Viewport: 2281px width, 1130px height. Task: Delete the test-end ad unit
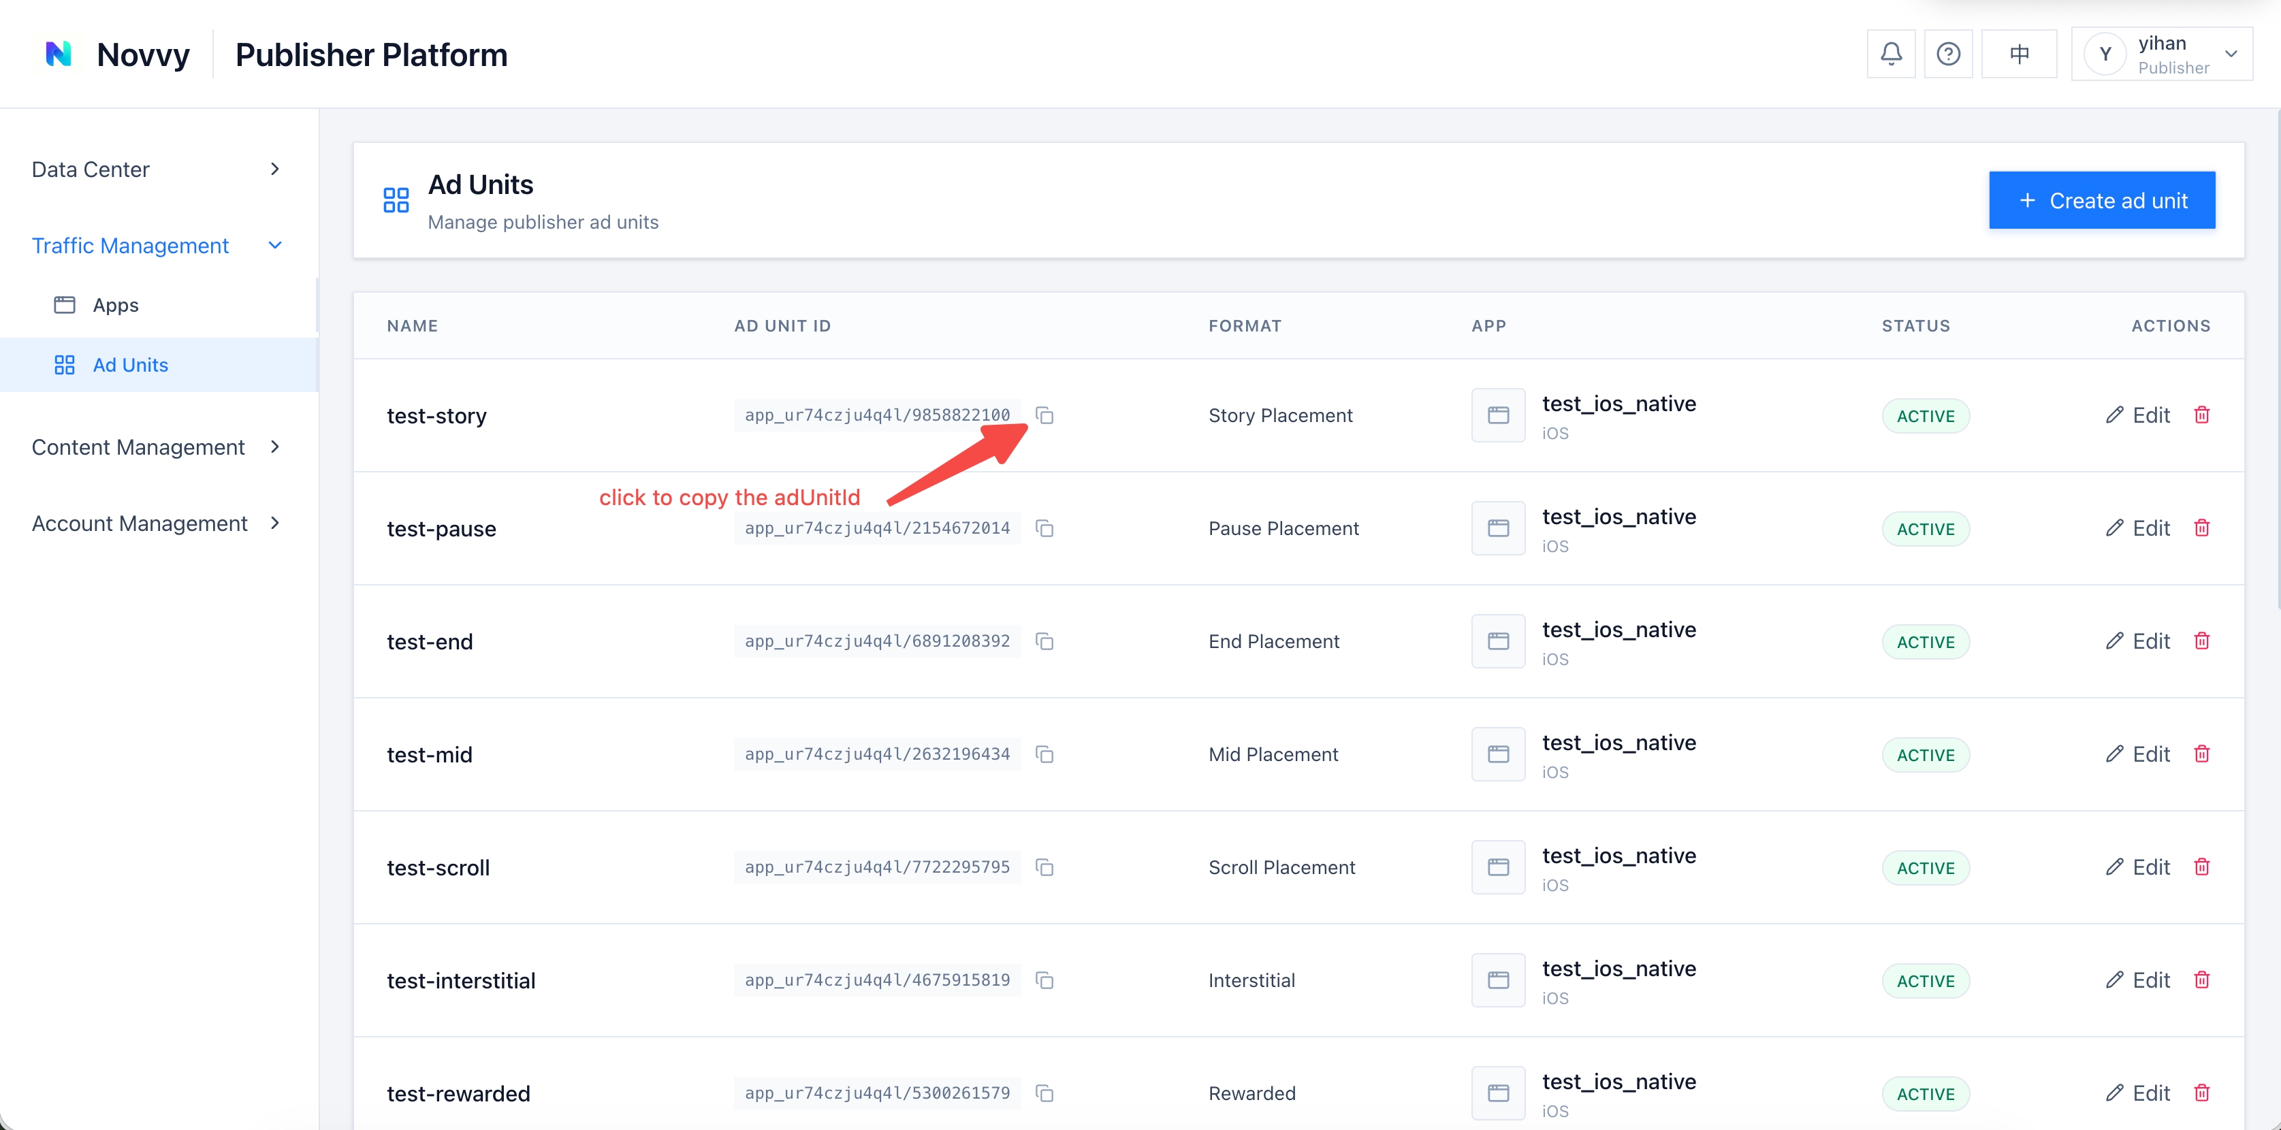(x=2202, y=641)
